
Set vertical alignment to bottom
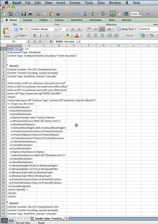[x=102, y=29]
